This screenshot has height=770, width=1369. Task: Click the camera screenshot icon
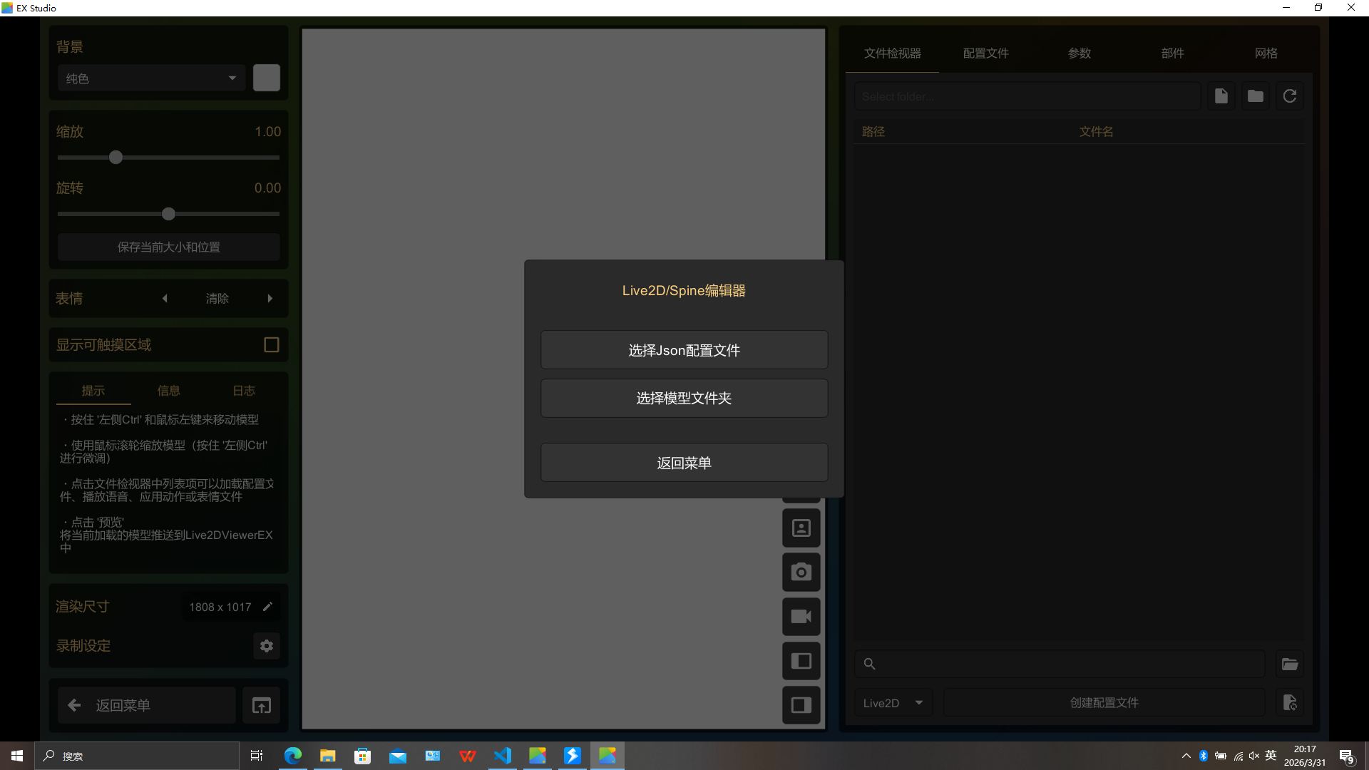click(x=801, y=572)
